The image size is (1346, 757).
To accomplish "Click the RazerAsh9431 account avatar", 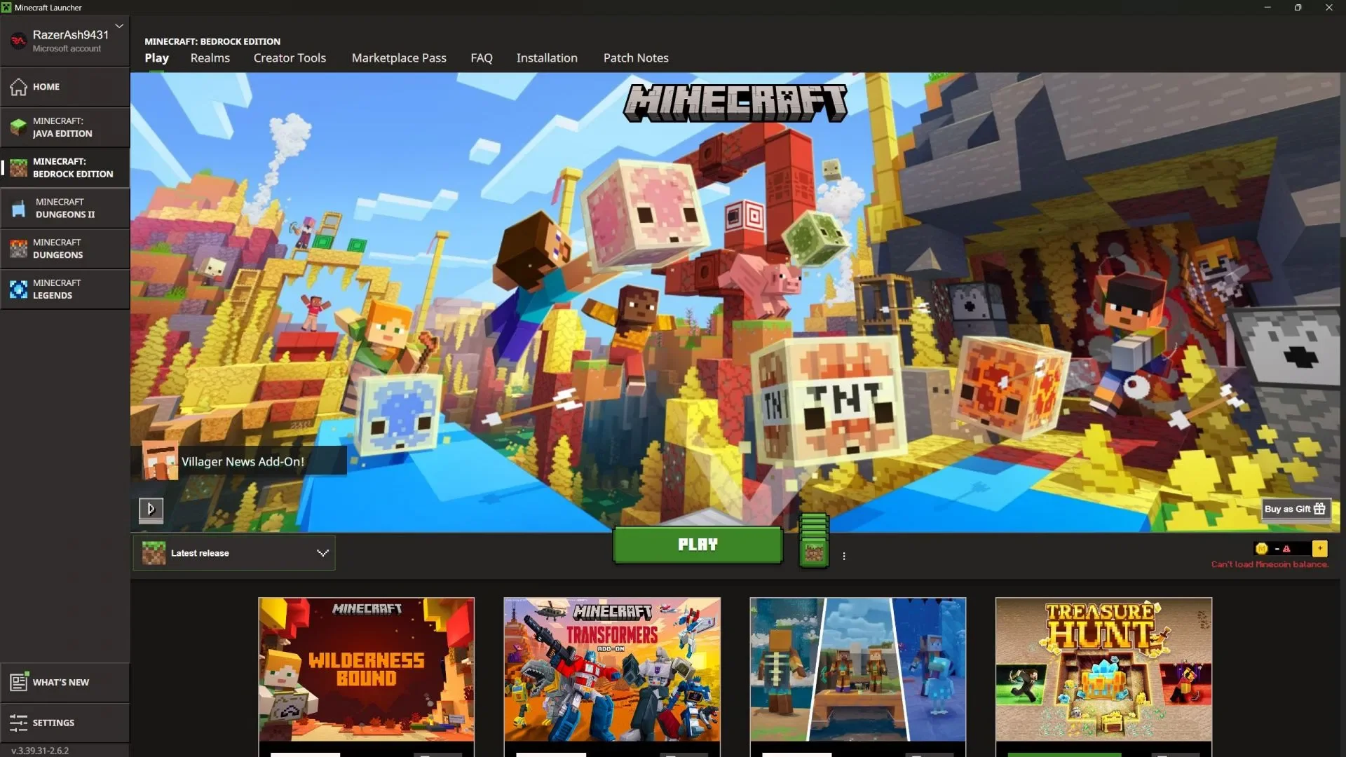I will [18, 41].
